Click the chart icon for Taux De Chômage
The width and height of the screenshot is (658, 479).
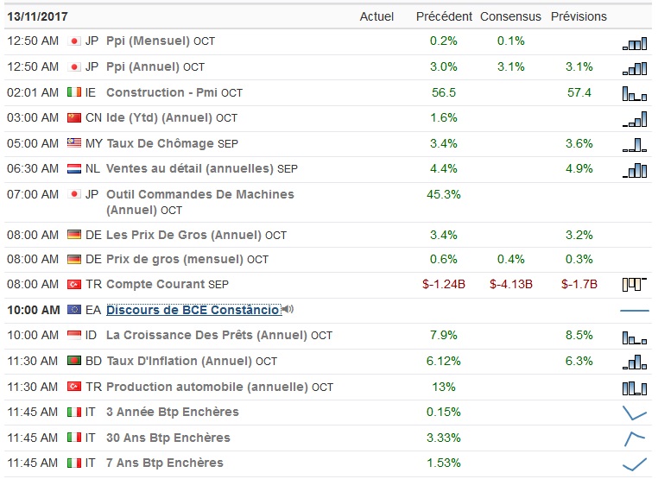635,144
